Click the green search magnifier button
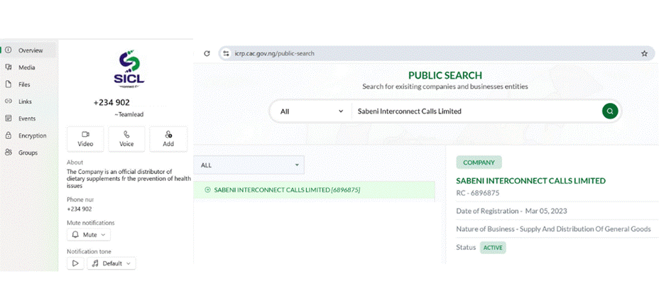 (609, 111)
